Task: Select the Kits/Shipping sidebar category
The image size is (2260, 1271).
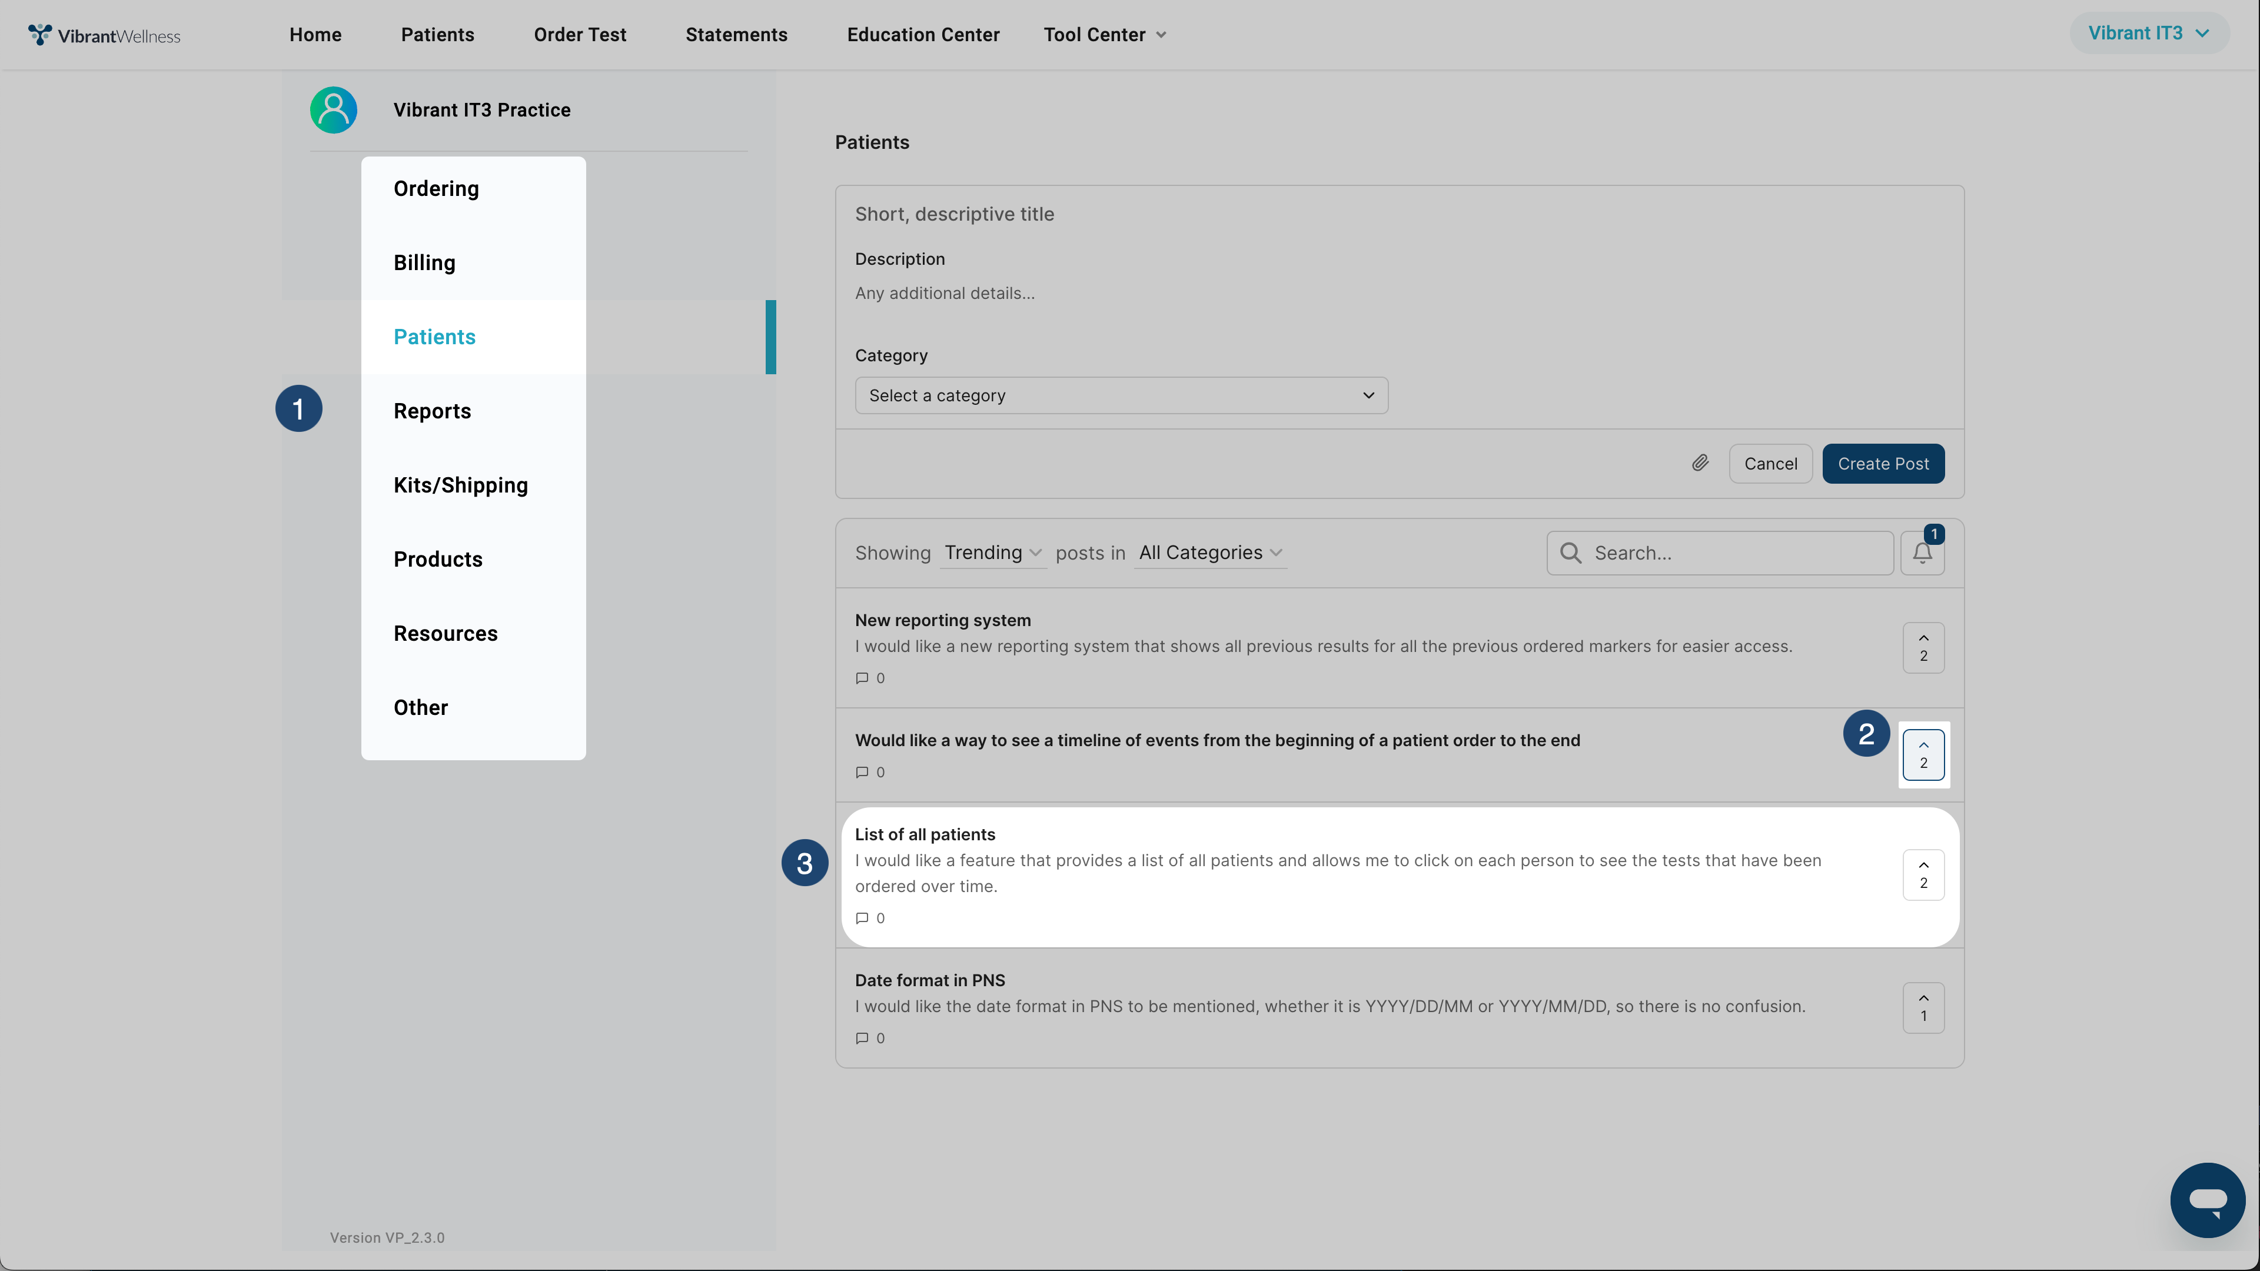Action: click(x=461, y=485)
